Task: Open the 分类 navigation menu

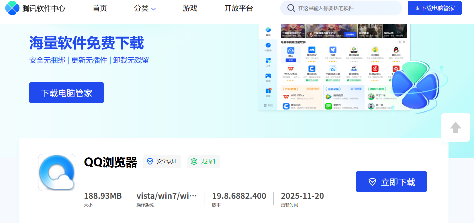Action: (141, 8)
